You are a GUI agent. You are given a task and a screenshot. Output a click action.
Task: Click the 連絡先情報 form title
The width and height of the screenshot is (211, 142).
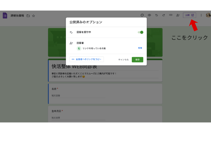(17, 16)
